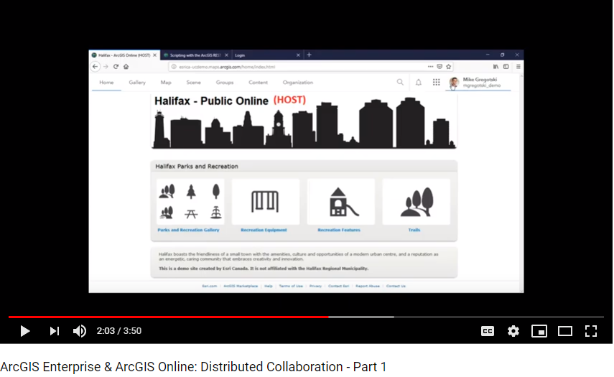The width and height of the screenshot is (614, 377).
Task: Open Report Abuse footer link
Action: [368, 287]
